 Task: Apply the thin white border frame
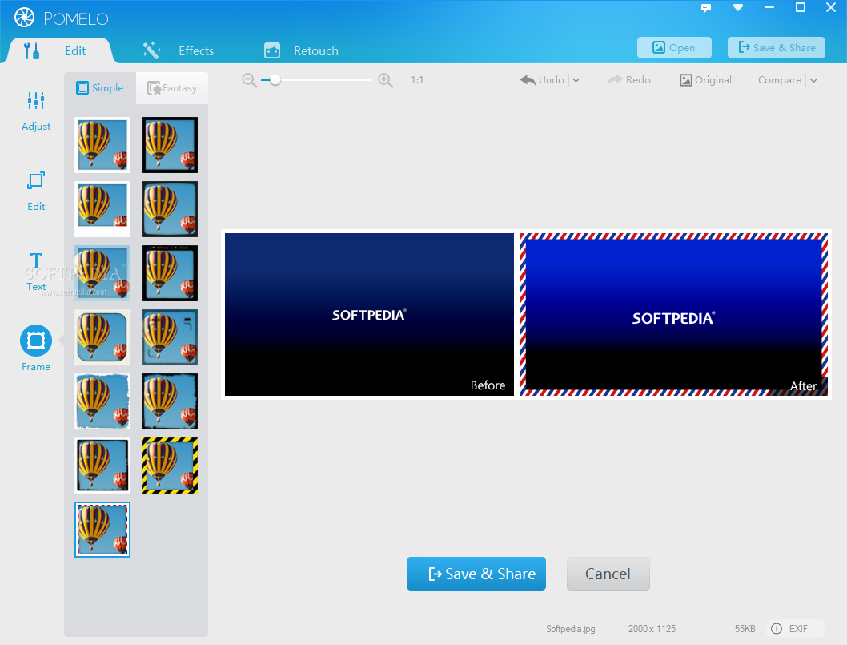(x=102, y=145)
